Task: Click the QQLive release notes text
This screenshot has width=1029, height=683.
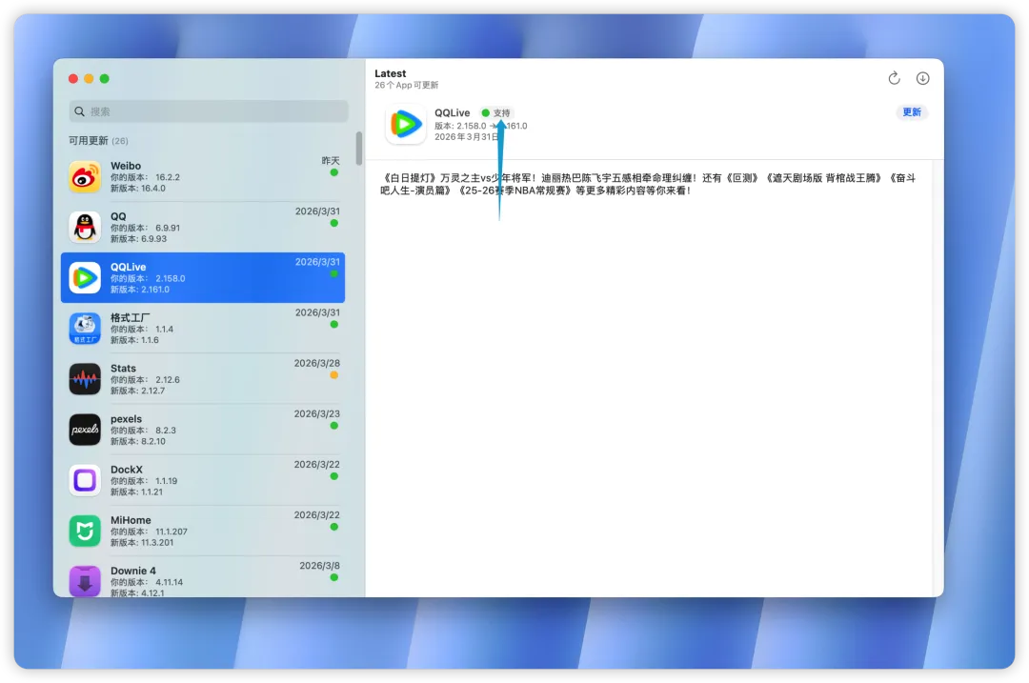Action: pyautogui.click(x=648, y=184)
